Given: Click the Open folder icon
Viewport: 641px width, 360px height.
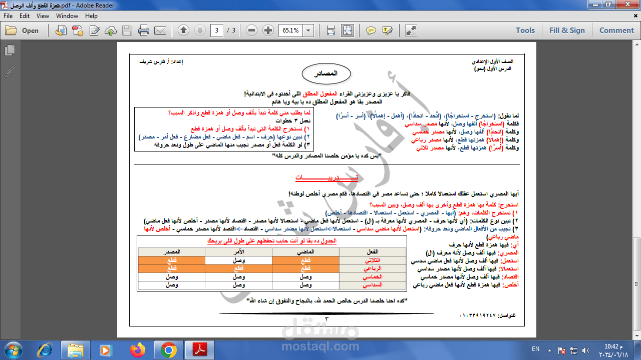Looking at the screenshot, I should 11,30.
